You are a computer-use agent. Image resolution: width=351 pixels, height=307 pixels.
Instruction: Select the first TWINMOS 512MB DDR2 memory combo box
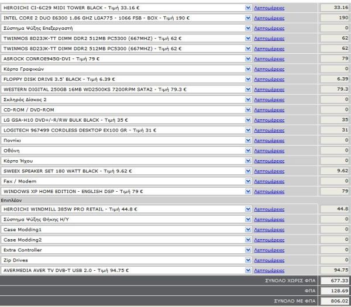[126, 39]
